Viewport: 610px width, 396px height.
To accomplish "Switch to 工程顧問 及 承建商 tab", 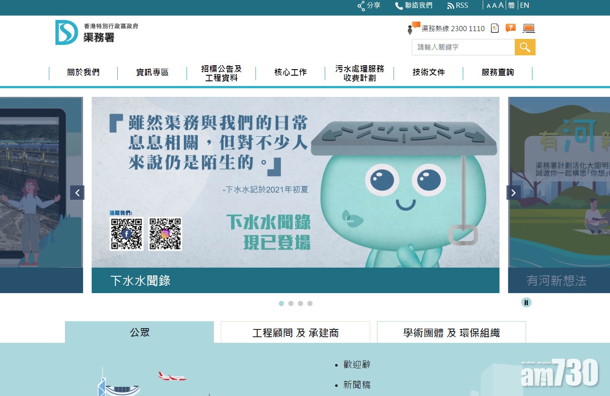I will pos(295,332).
